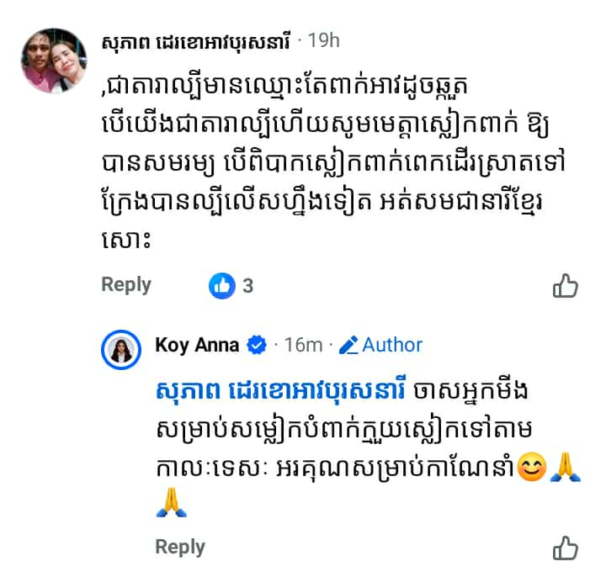Click the Author label text
This screenshot has width=606, height=561.
392,345
